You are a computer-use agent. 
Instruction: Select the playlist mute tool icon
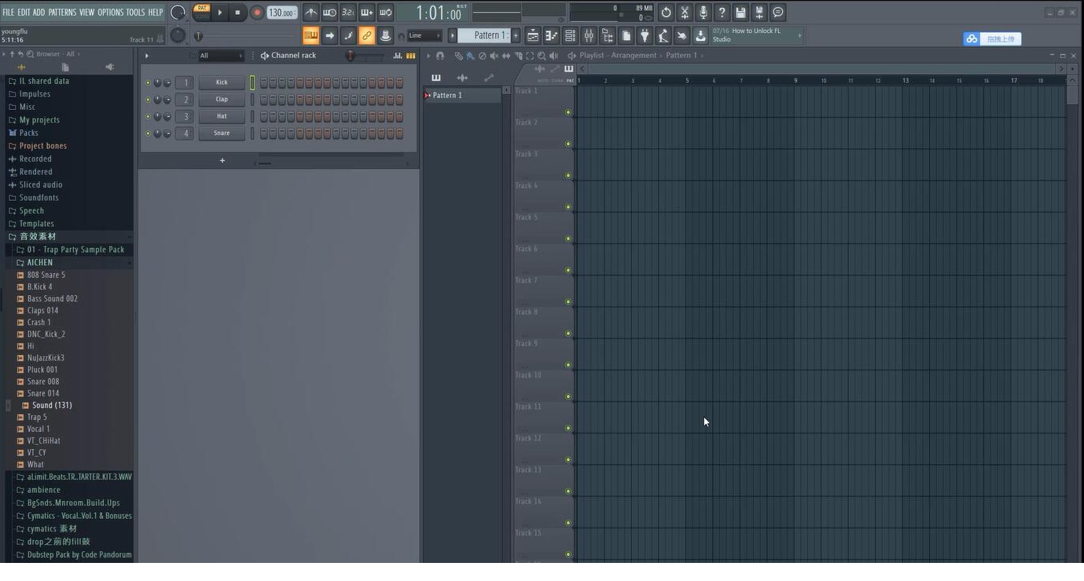(x=494, y=56)
